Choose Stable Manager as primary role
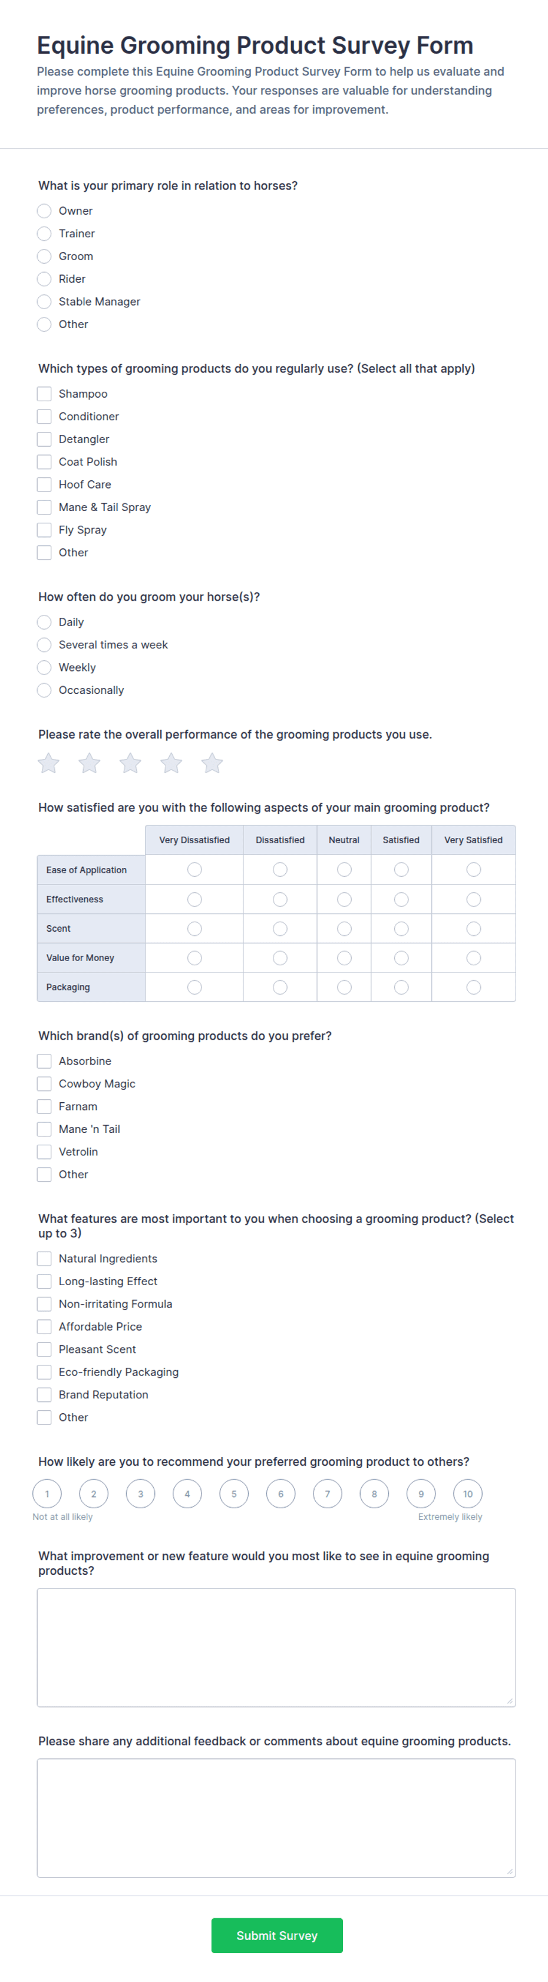 click(44, 302)
